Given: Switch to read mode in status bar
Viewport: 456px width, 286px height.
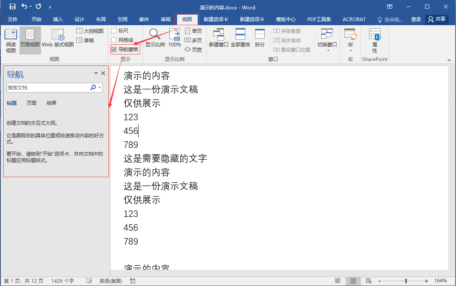Looking at the screenshot, I should [337, 281].
